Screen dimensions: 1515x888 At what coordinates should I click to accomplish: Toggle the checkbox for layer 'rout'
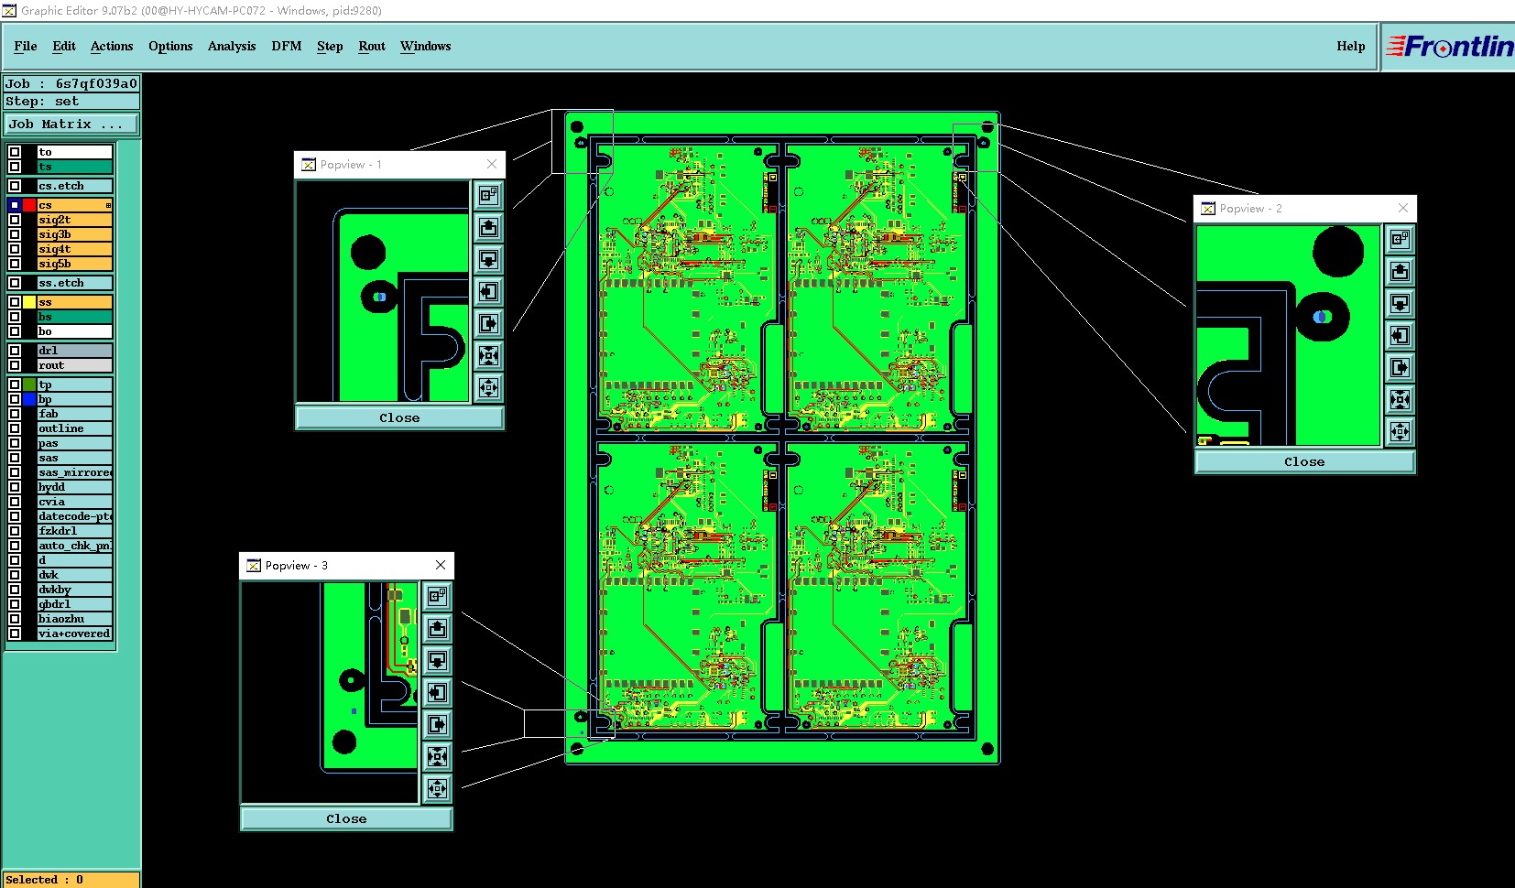coord(15,365)
